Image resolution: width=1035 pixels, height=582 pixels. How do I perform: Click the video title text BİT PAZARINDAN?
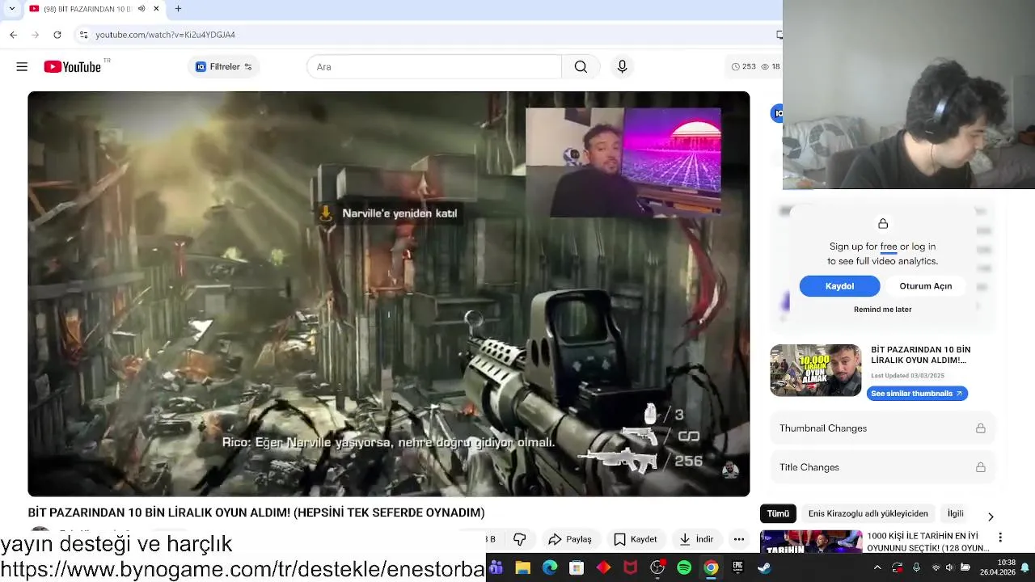point(256,512)
